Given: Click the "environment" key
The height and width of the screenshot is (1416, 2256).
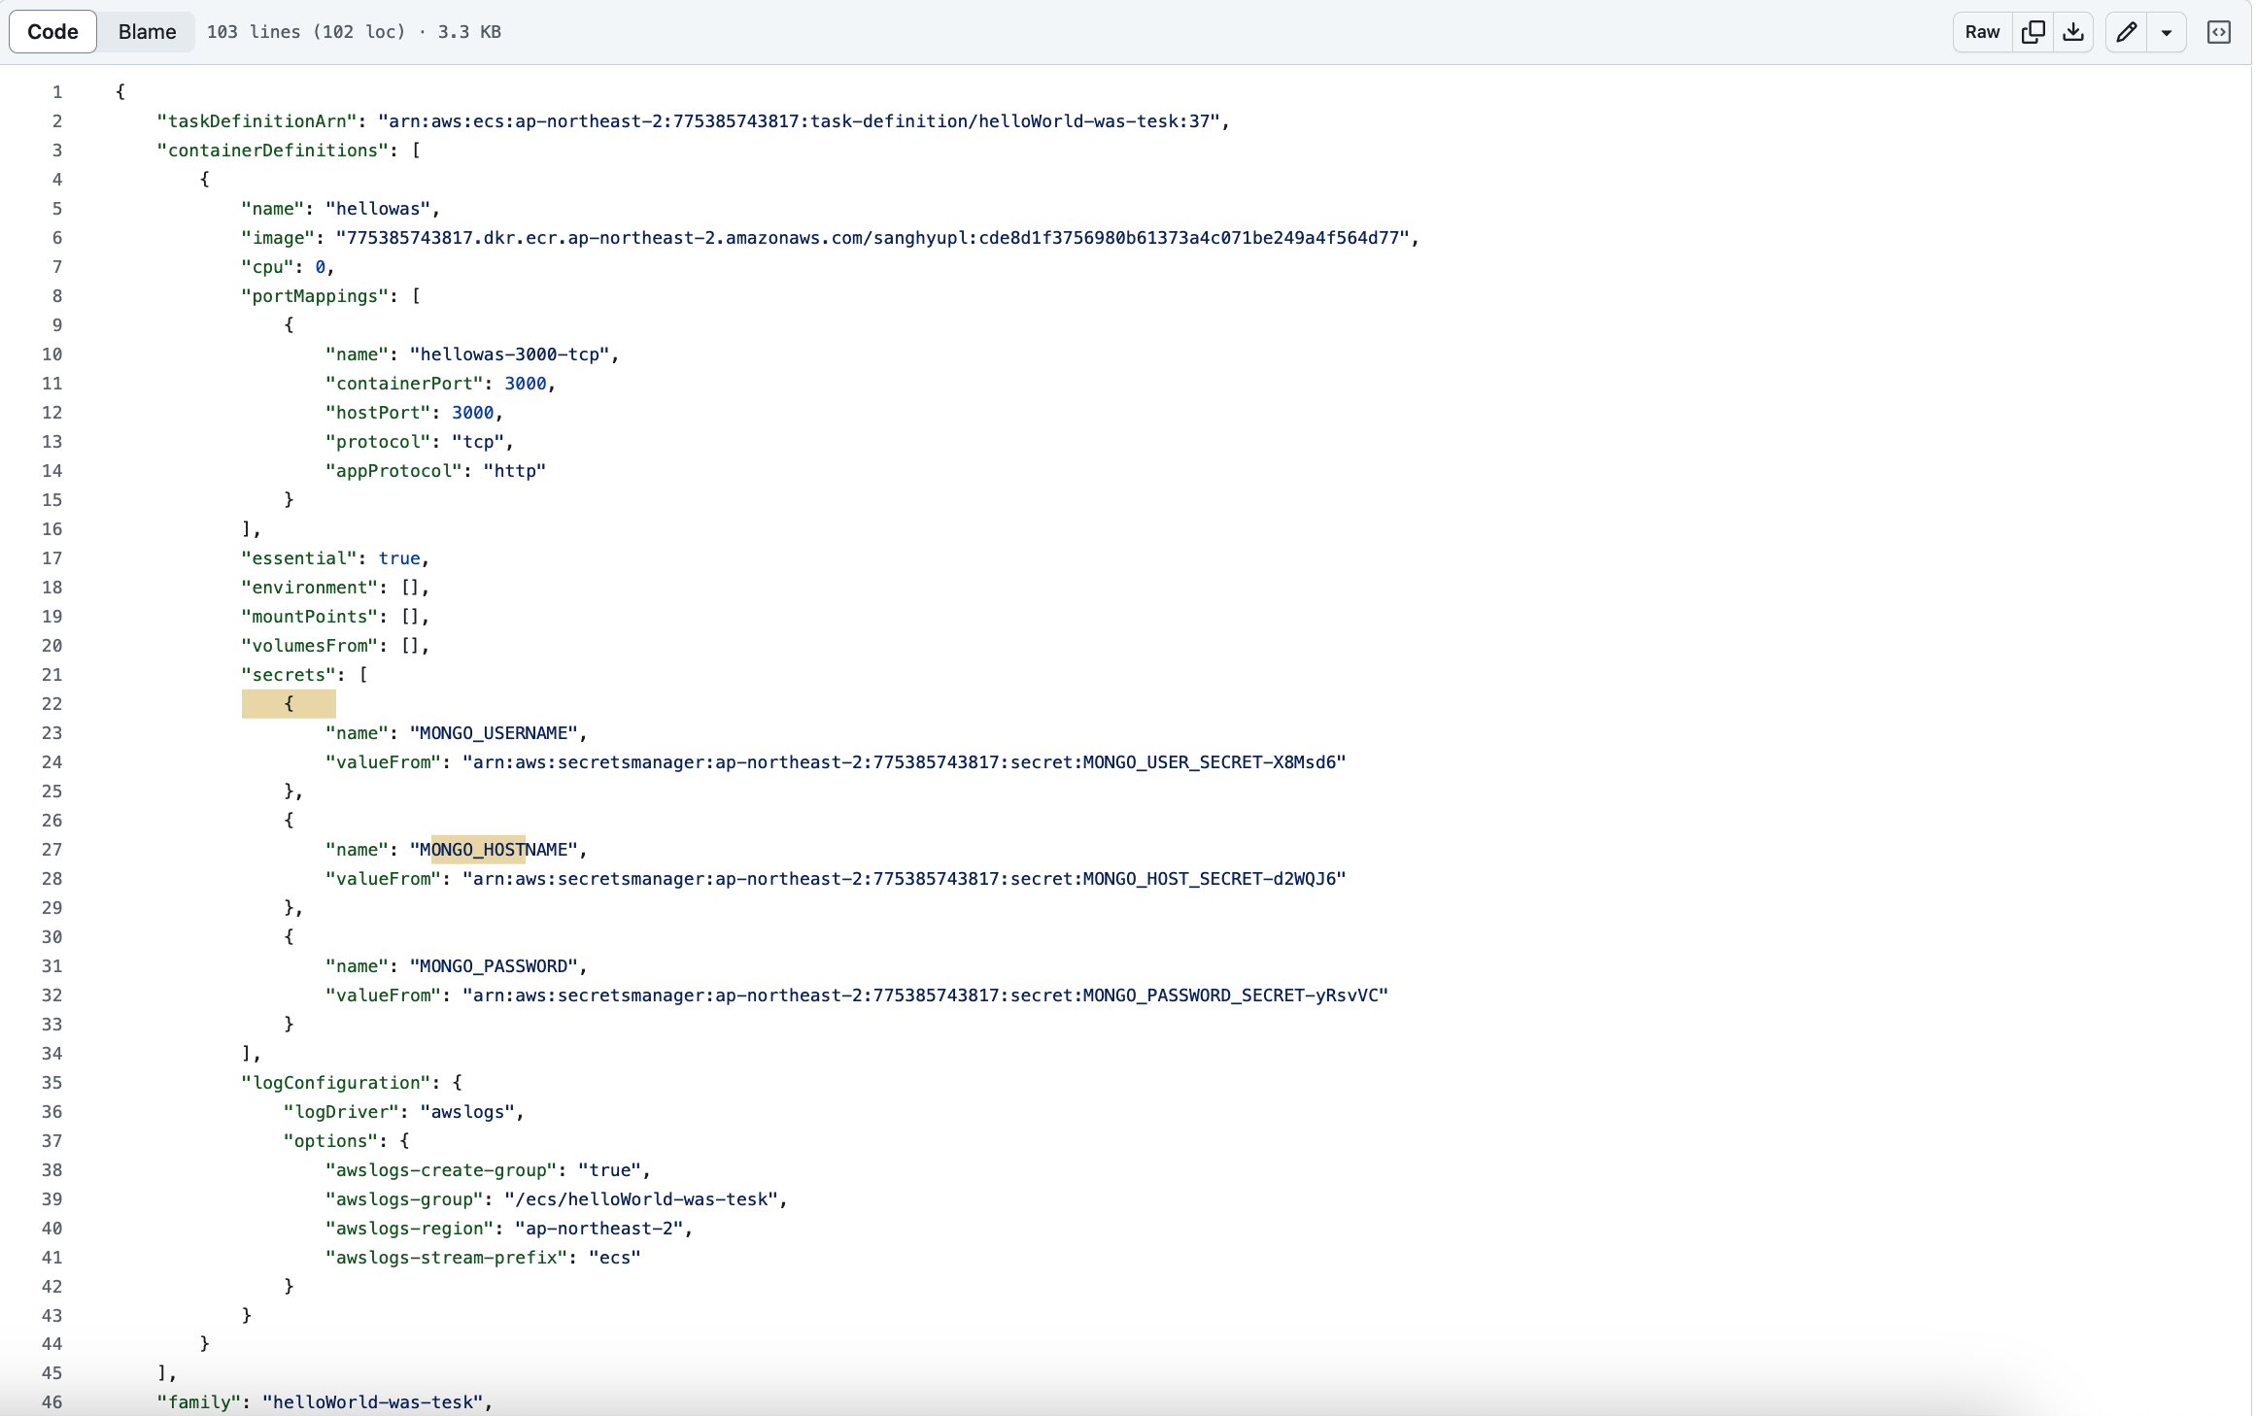Looking at the screenshot, I should tap(309, 588).
